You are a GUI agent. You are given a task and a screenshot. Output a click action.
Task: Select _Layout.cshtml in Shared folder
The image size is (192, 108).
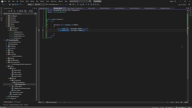[18, 86]
